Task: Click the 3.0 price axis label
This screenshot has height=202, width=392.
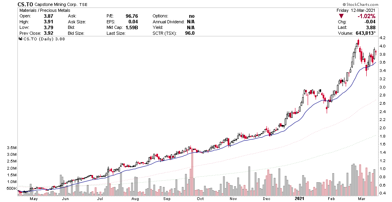Action: 382,87
